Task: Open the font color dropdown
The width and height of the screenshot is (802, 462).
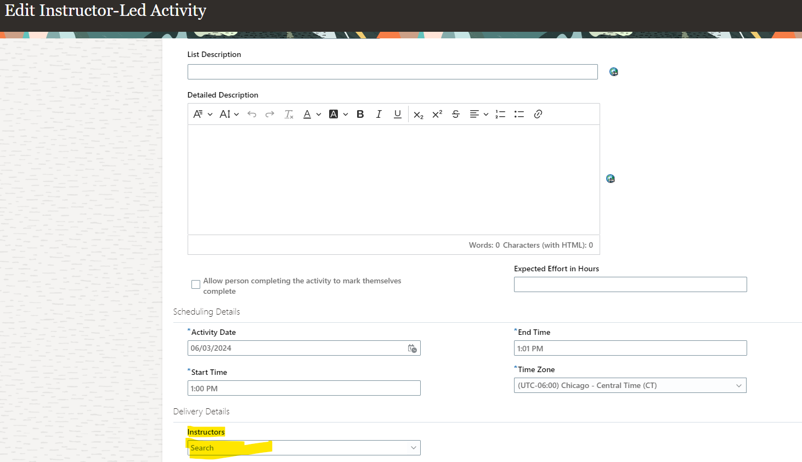Action: click(318, 114)
